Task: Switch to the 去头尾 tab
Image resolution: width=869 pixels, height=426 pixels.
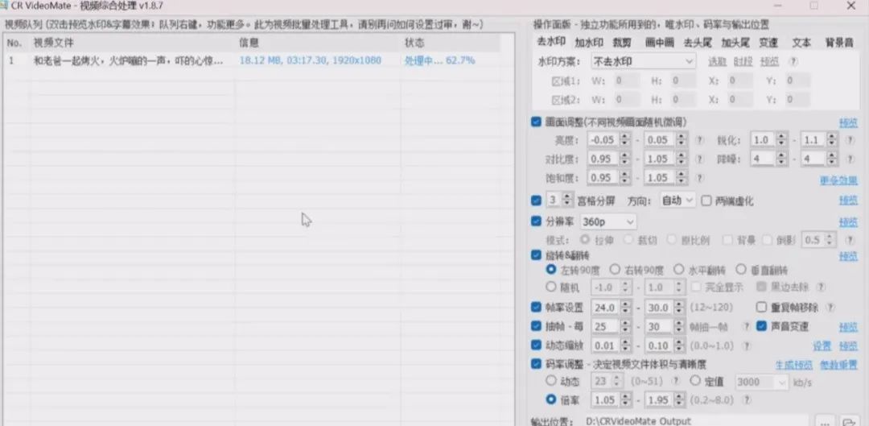Action: tap(698, 43)
